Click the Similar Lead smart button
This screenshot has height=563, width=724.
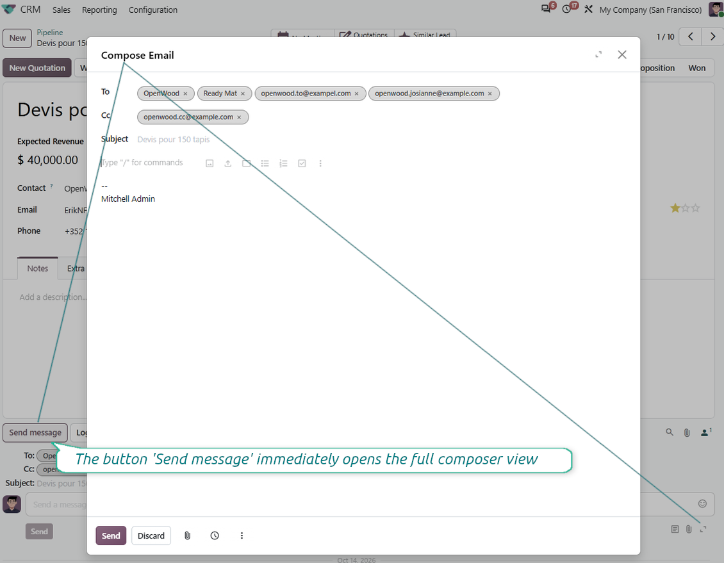[x=425, y=35]
